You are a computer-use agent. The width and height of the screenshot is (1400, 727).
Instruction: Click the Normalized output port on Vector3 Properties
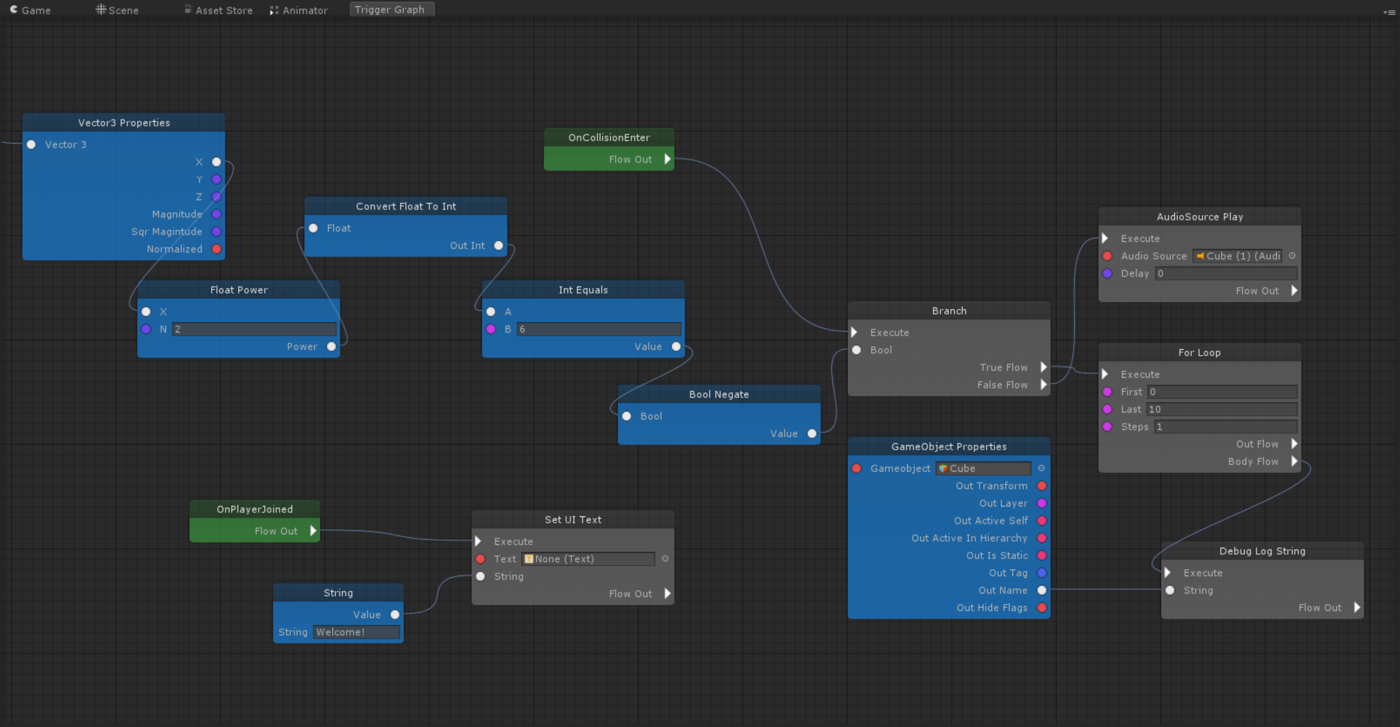point(215,248)
